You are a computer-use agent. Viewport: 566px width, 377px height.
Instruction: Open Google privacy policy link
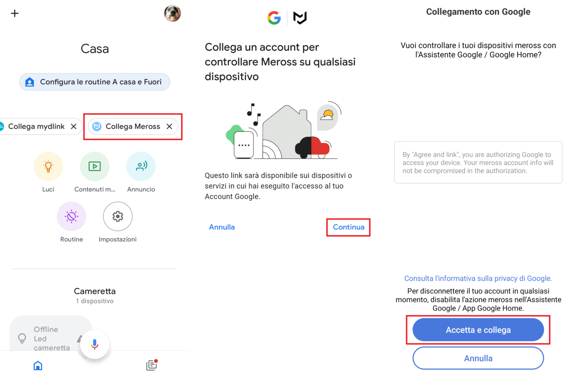tap(478, 278)
